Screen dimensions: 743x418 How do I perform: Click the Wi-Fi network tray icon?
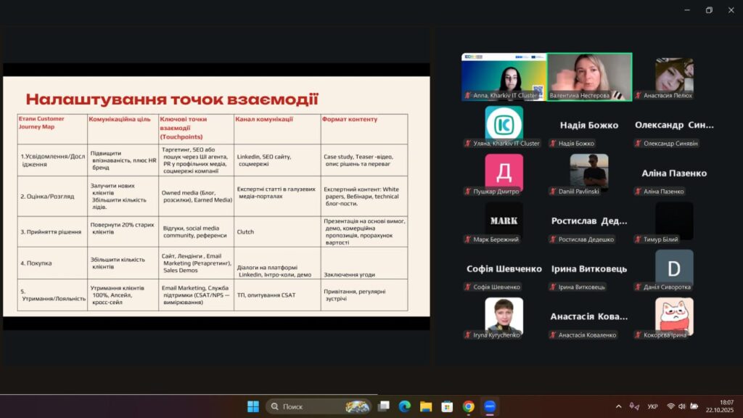pyautogui.click(x=671, y=406)
